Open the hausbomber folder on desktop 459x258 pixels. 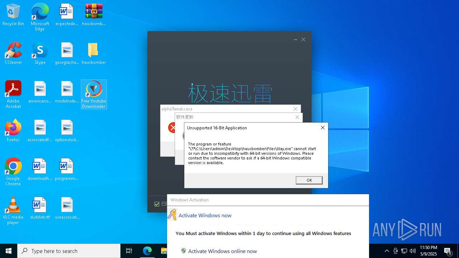[94, 54]
